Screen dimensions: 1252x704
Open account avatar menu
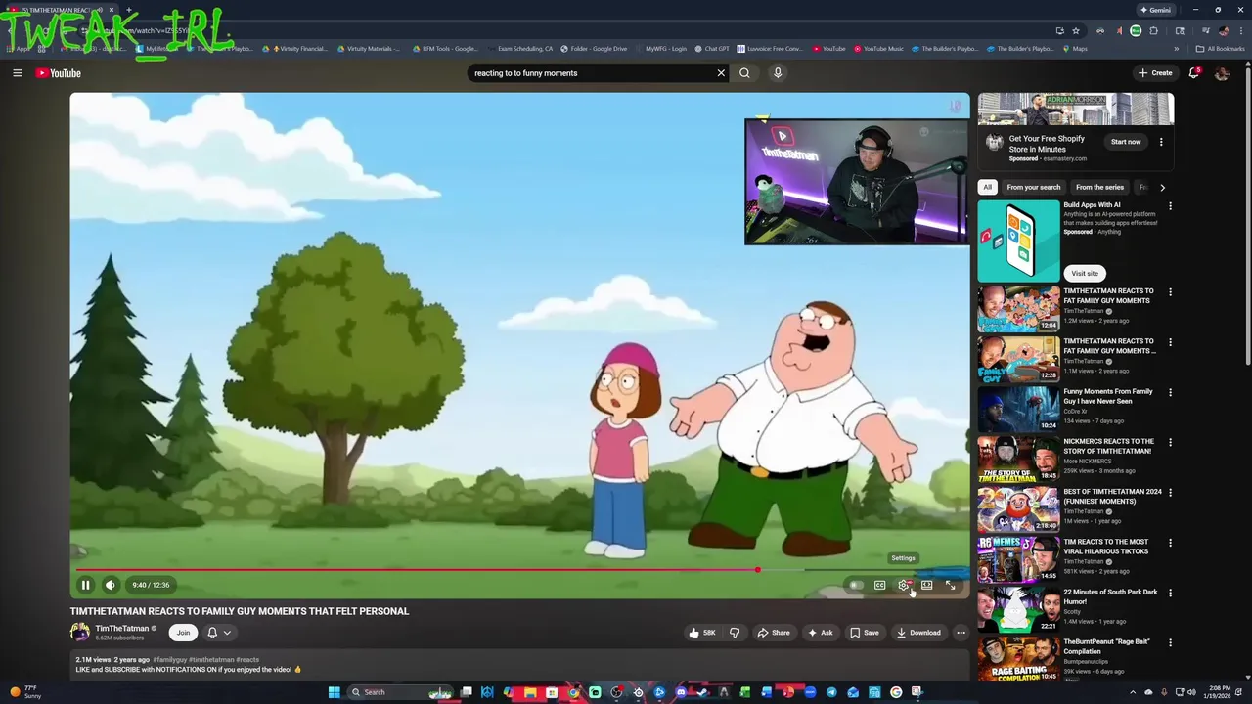(x=1222, y=73)
